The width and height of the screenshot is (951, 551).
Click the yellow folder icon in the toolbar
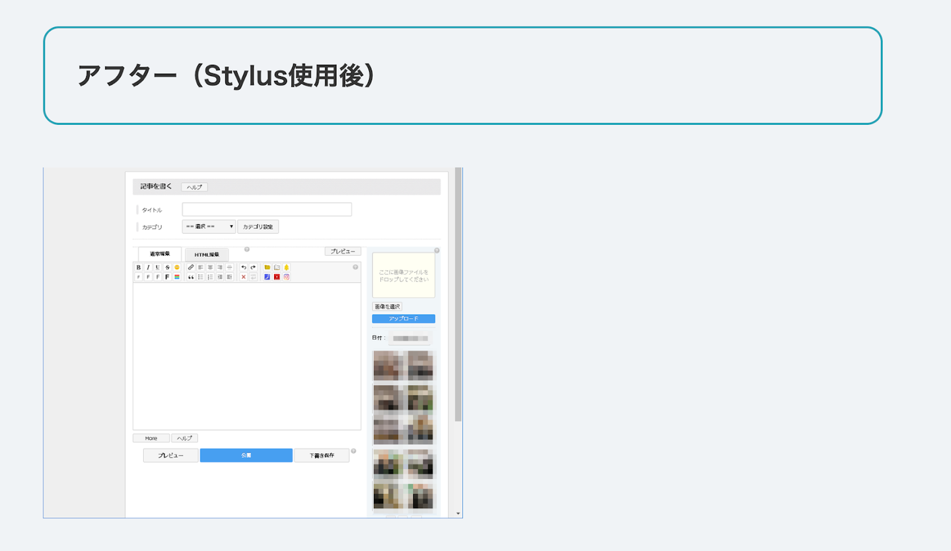pos(267,267)
